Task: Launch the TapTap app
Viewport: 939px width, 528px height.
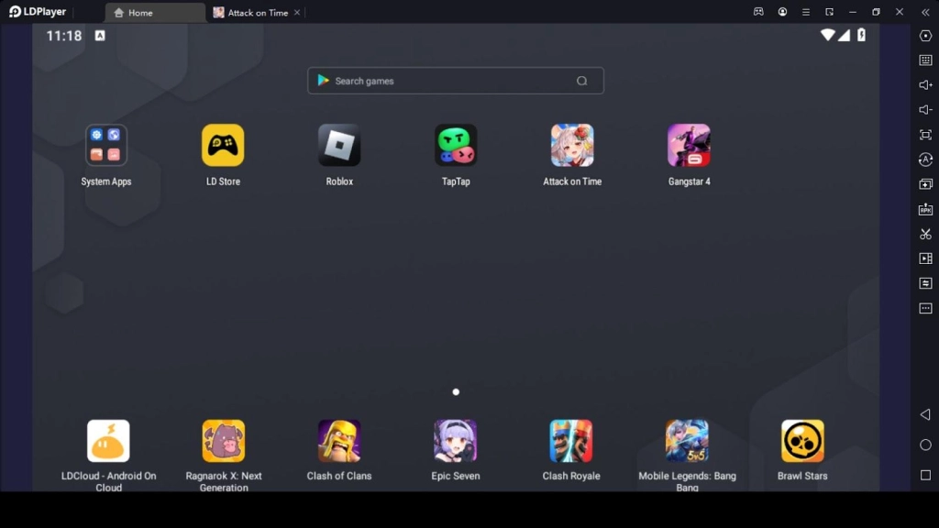Action: coord(456,145)
